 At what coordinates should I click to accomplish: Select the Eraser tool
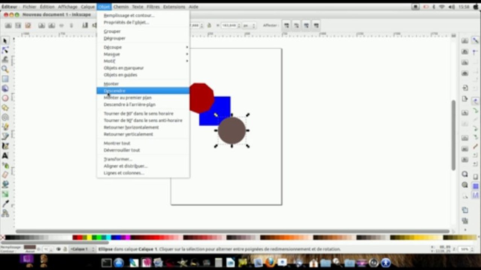(x=5, y=175)
